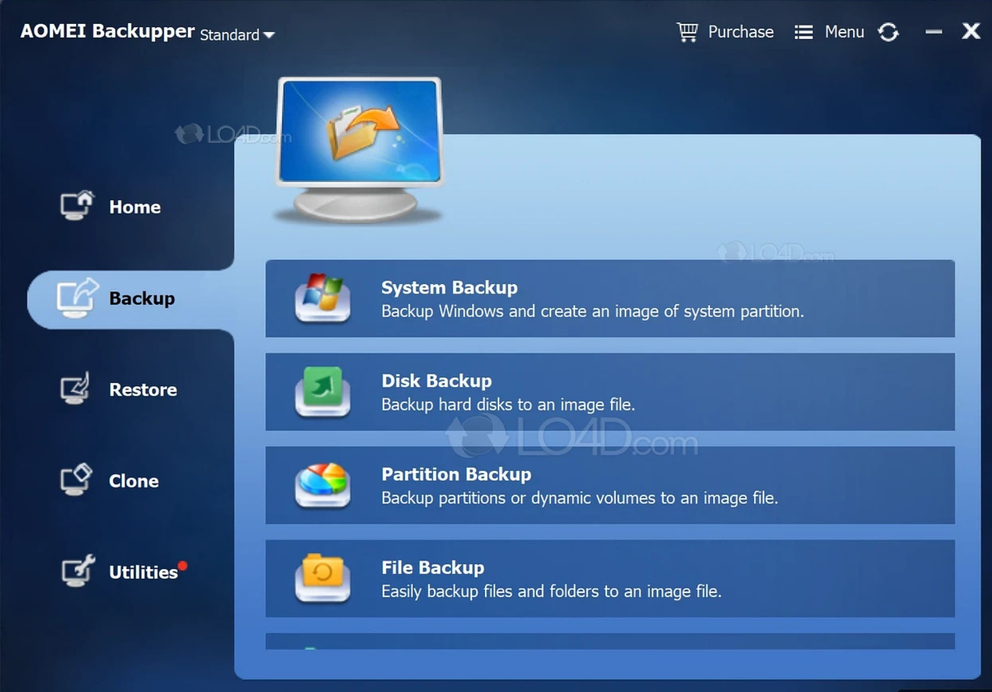
Task: Click the red notification dot on Utilities
Action: point(183,566)
